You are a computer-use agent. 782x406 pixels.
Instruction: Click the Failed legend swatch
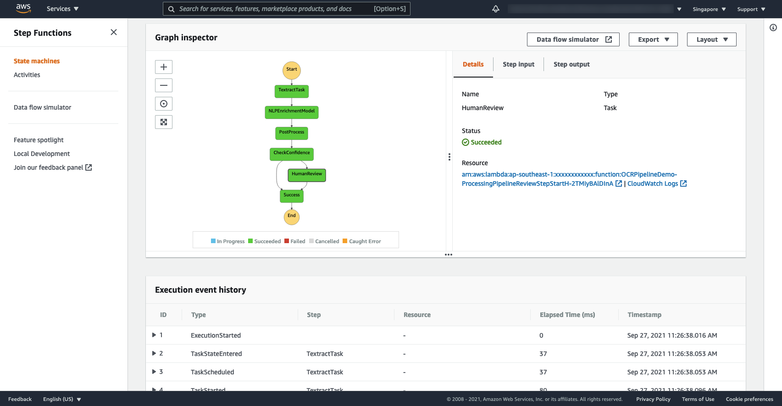coord(287,241)
